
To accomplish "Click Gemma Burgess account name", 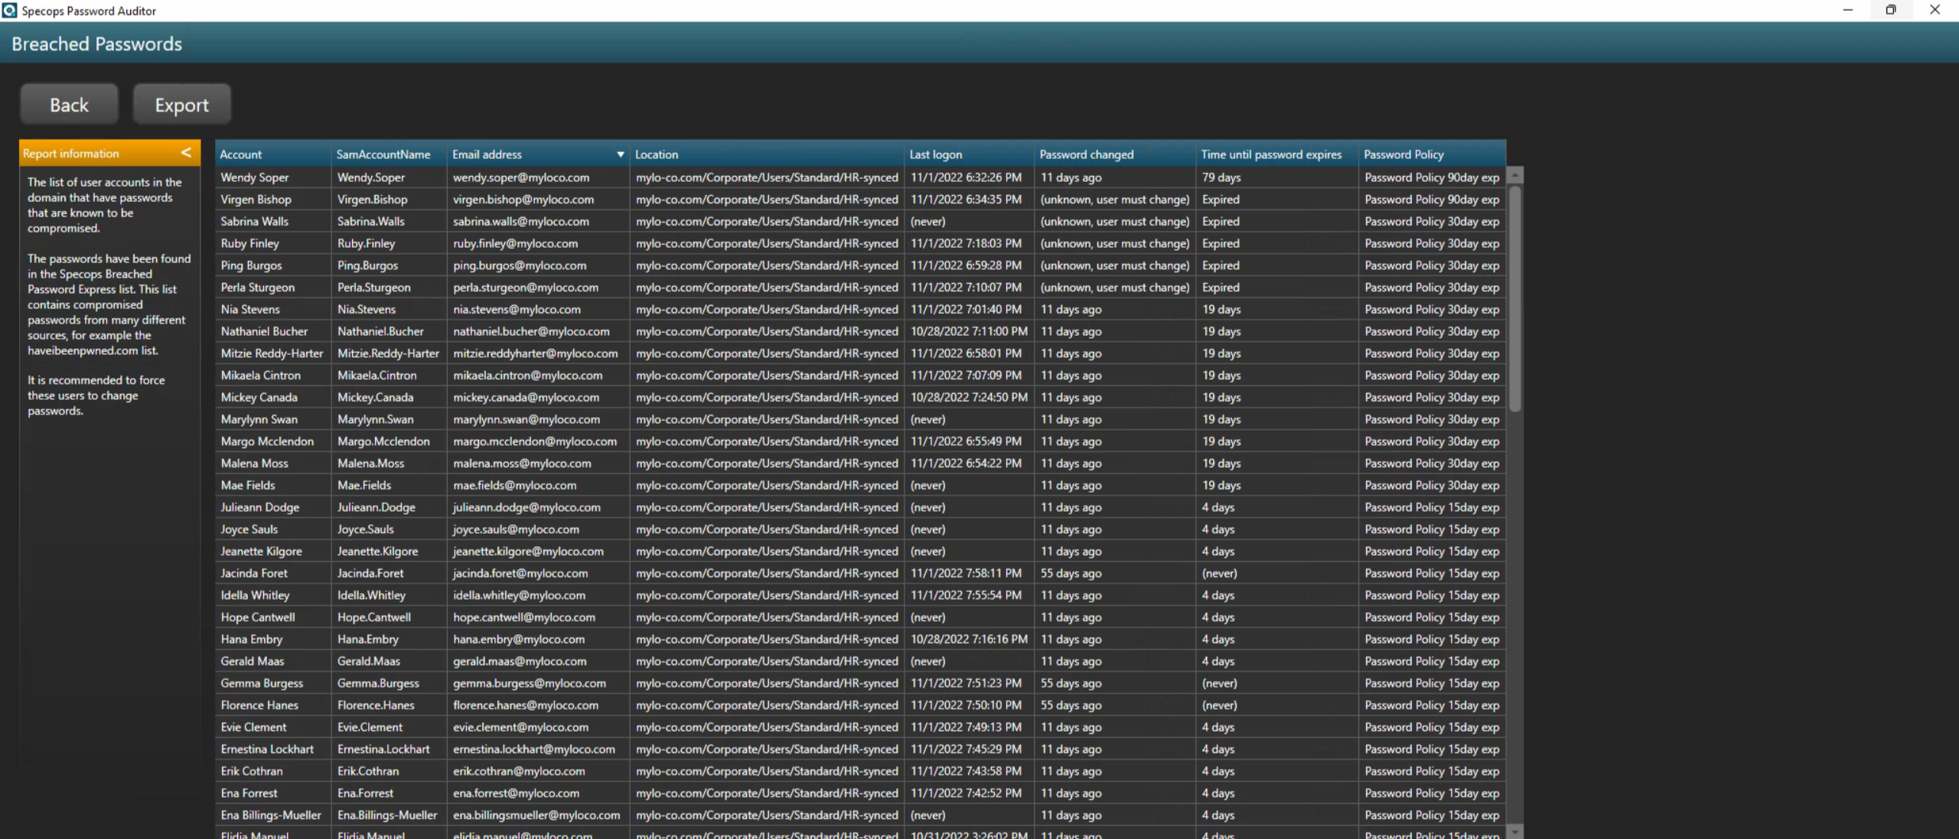I will [x=262, y=684].
